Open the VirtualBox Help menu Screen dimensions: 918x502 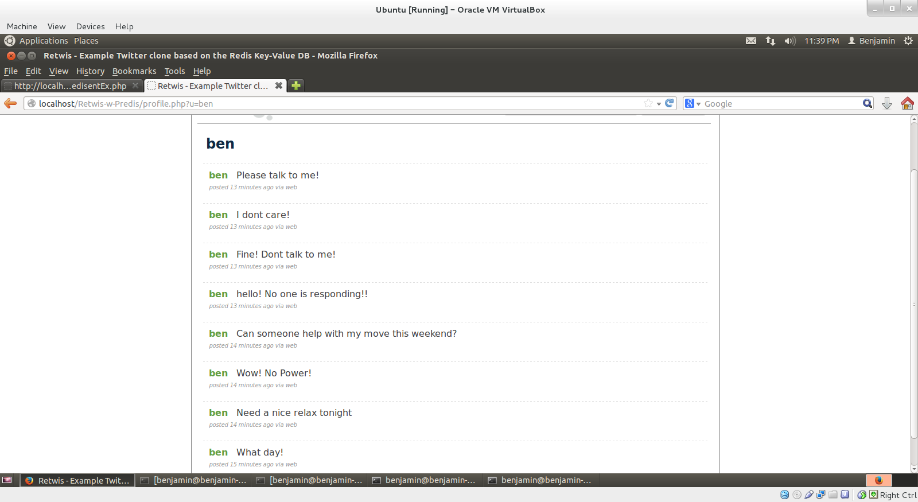point(124,26)
